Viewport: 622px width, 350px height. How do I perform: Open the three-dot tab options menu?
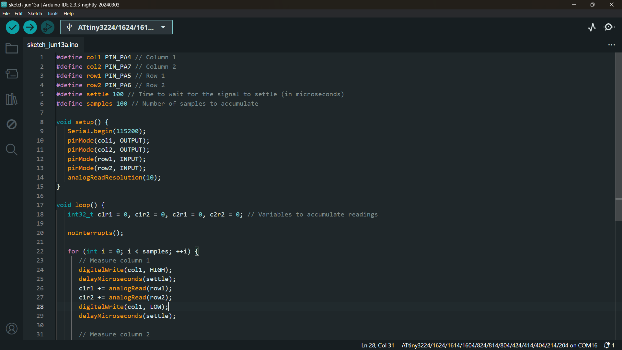click(611, 45)
